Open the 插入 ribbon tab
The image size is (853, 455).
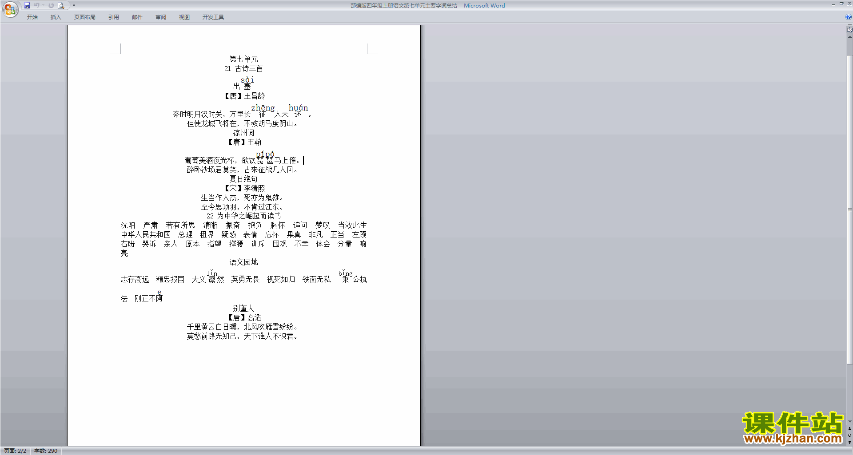[56, 17]
